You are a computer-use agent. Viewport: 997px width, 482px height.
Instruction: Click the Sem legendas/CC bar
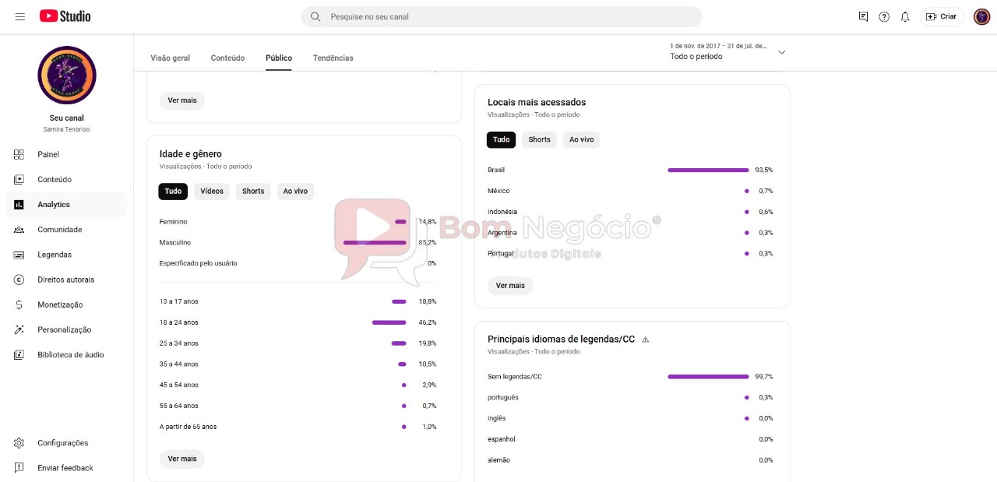708,377
